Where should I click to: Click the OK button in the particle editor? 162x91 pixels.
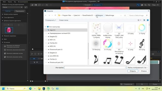click(x=142, y=84)
